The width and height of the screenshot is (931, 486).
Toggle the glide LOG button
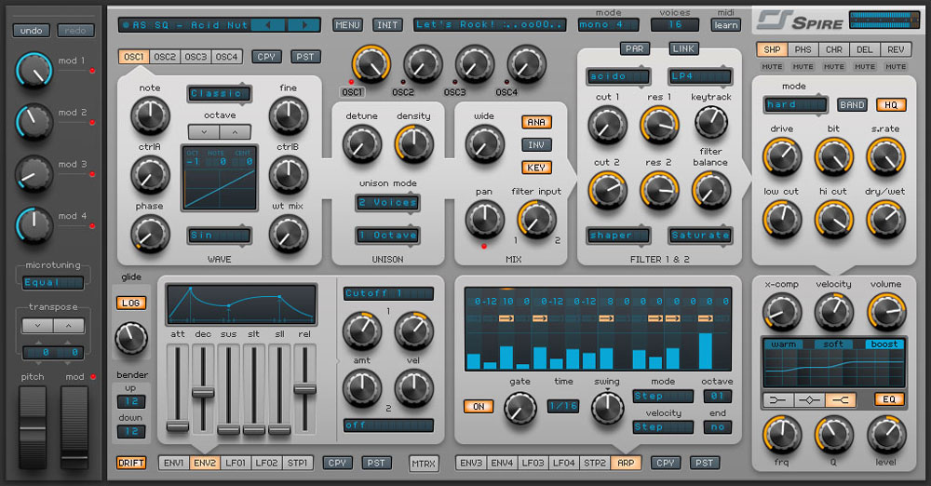130,303
